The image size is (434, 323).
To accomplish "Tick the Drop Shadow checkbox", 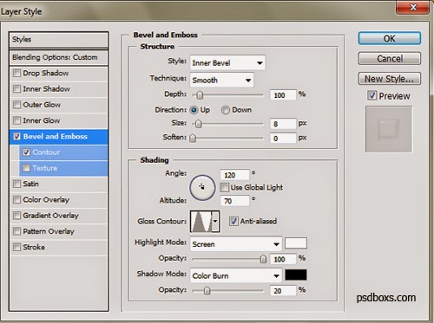I will 17,73.
